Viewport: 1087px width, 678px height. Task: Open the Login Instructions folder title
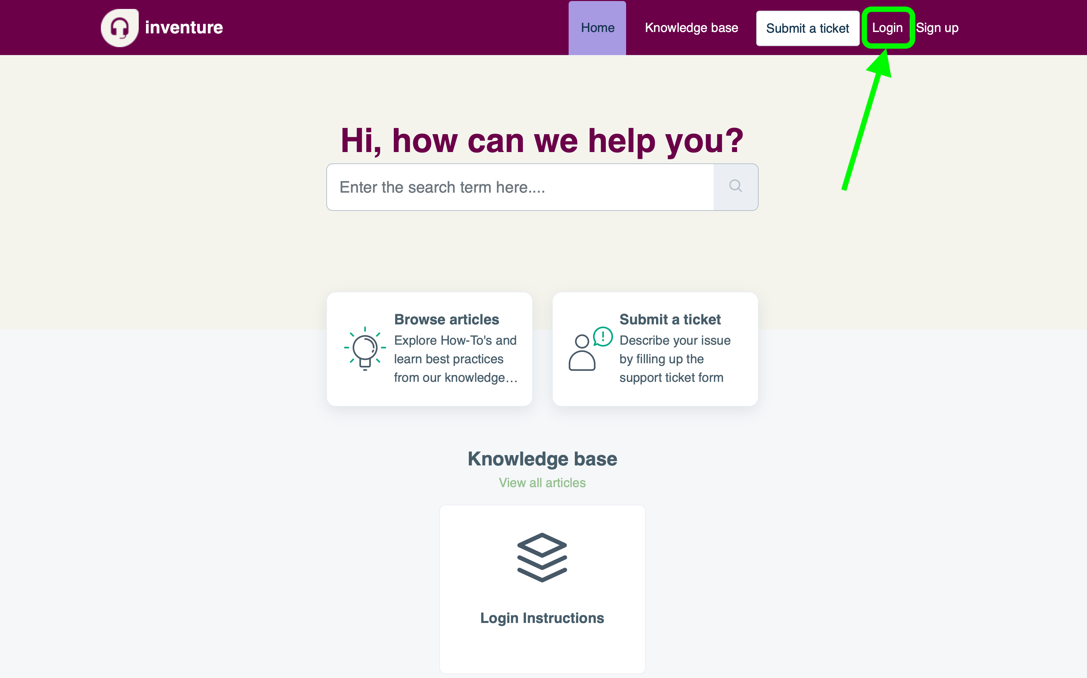[542, 618]
